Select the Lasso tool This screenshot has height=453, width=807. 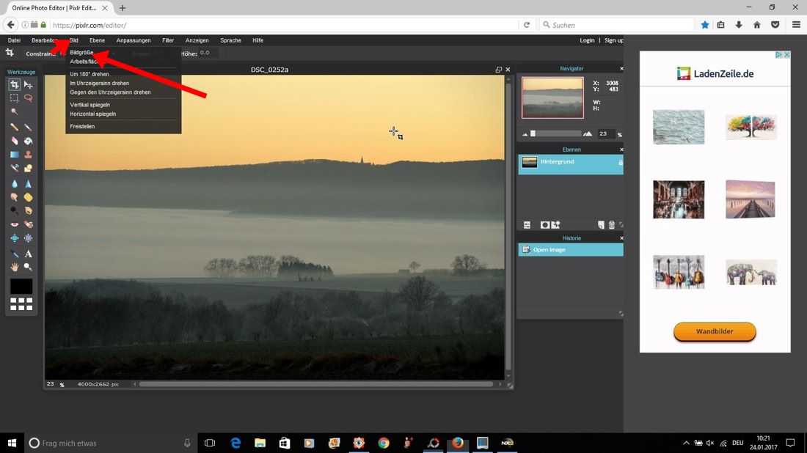click(29, 97)
